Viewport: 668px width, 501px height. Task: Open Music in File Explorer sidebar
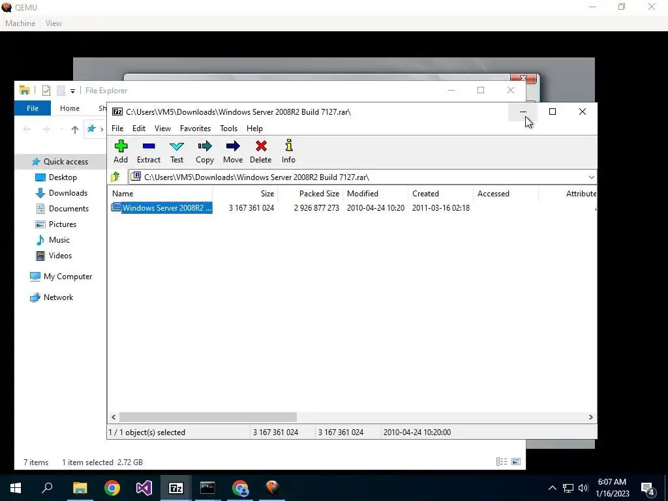[x=59, y=240]
